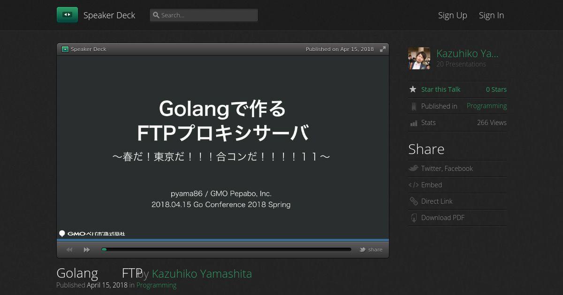This screenshot has height=295, width=563.
Task: Open the Sign Up page
Action: coord(453,15)
